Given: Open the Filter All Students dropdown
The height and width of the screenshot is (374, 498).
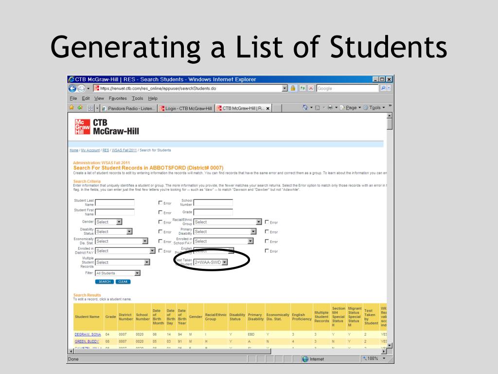Looking at the screenshot, I should (x=118, y=273).
